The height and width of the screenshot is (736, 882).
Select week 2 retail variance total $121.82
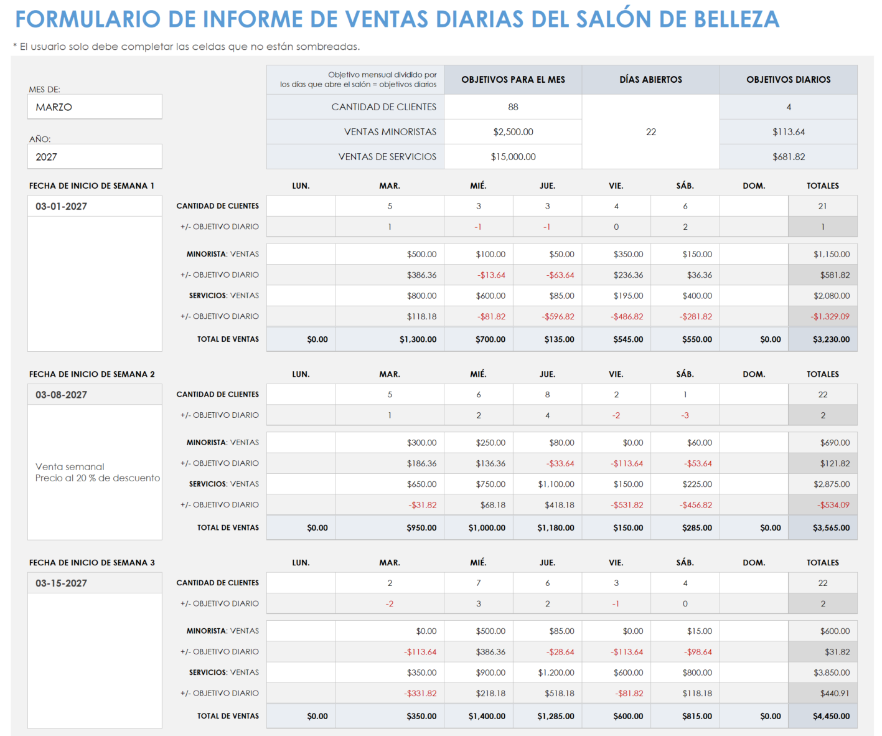[823, 463]
